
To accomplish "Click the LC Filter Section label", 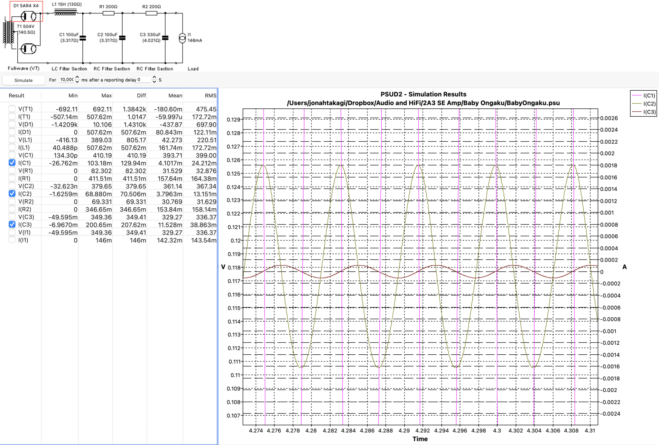I will point(69,69).
